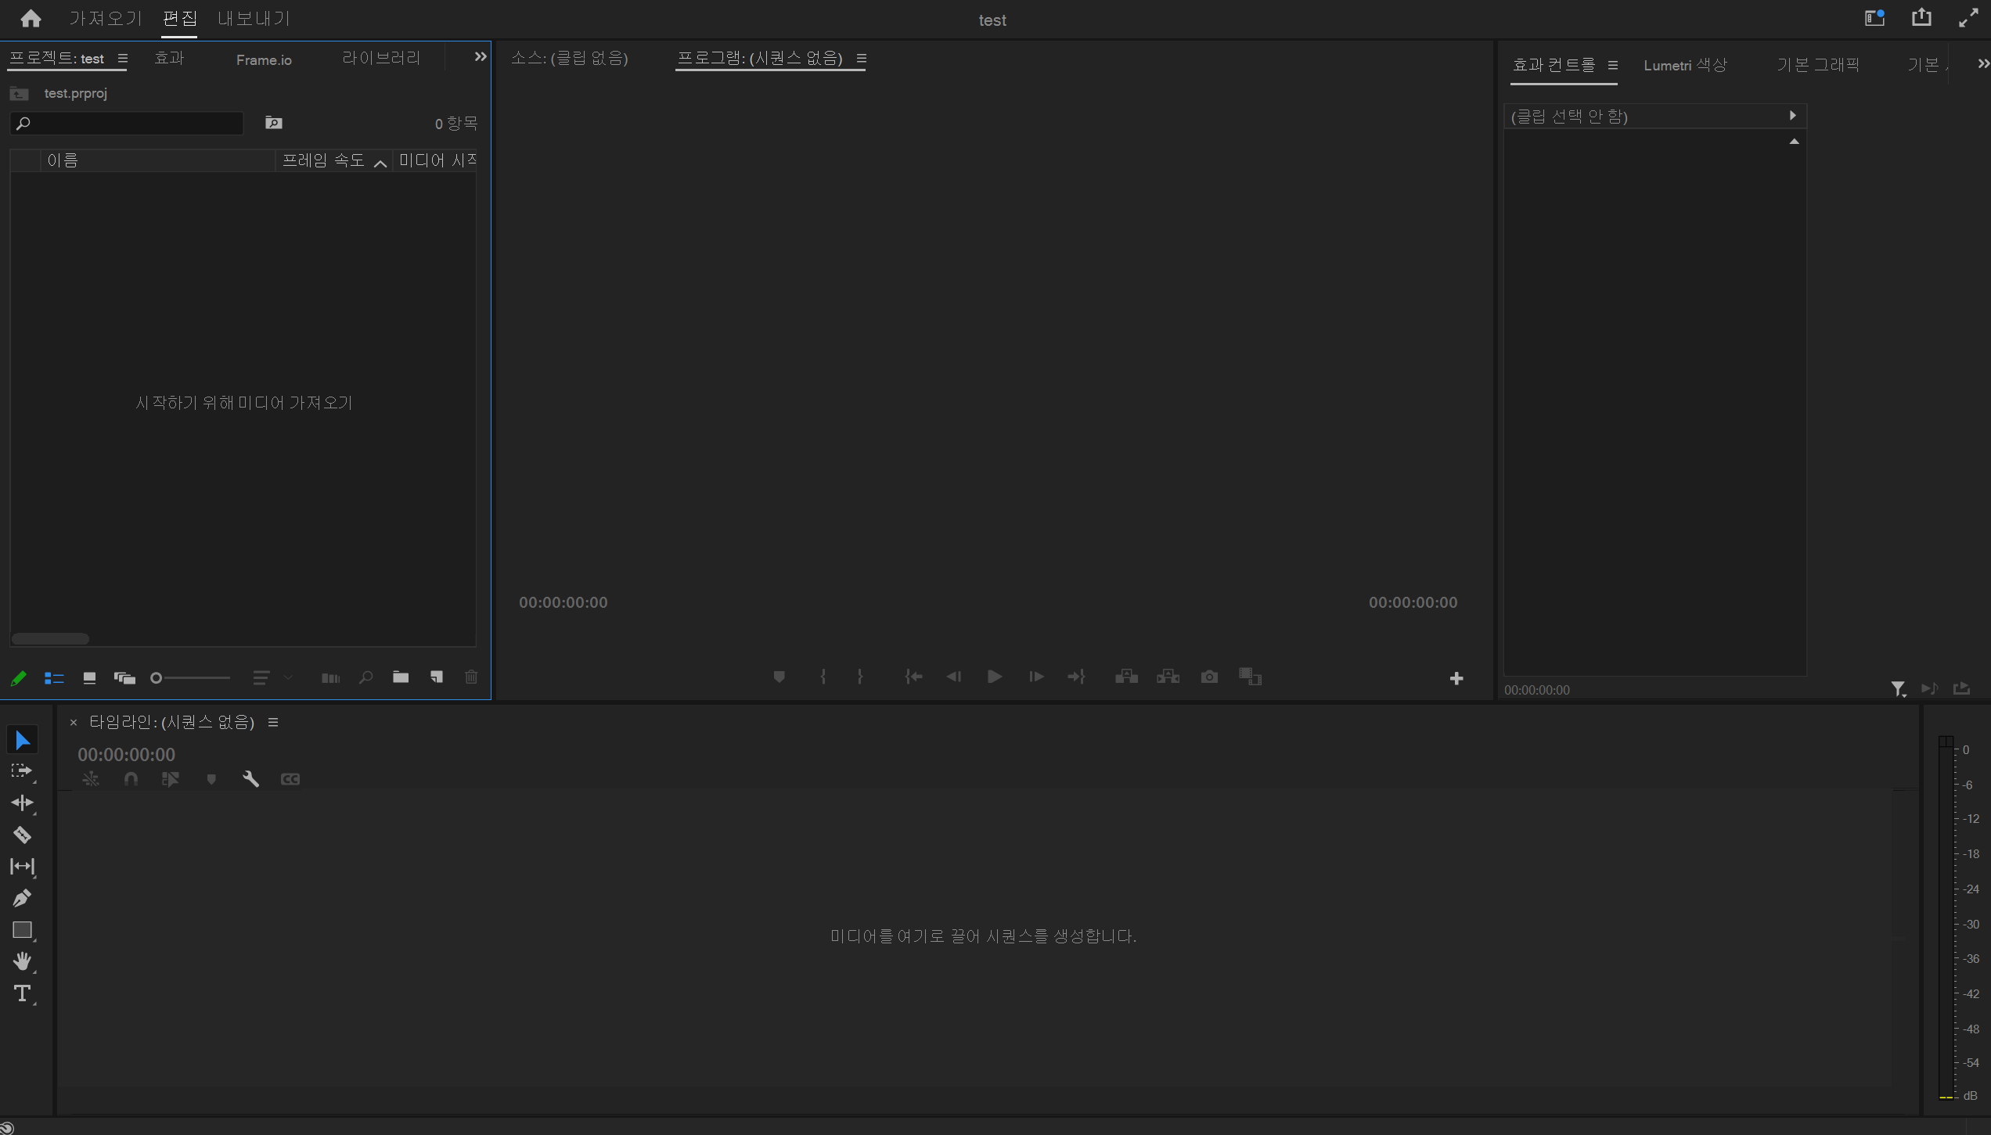Viewport: 1991px width, 1135px height.
Task: Expand clip timeline arrow in Effect Controls
Action: (1792, 116)
